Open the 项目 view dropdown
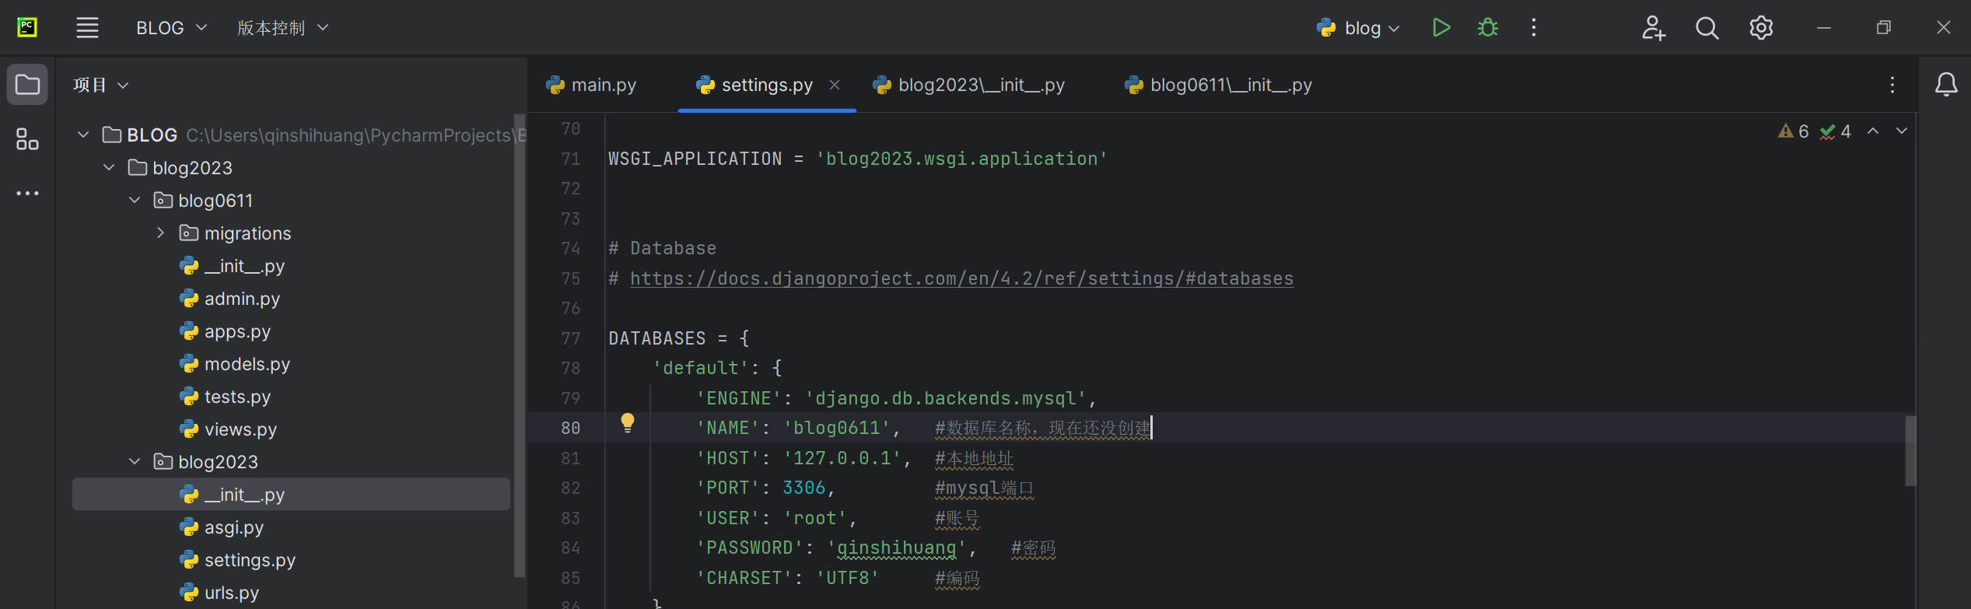1971x609 pixels. coord(100,85)
